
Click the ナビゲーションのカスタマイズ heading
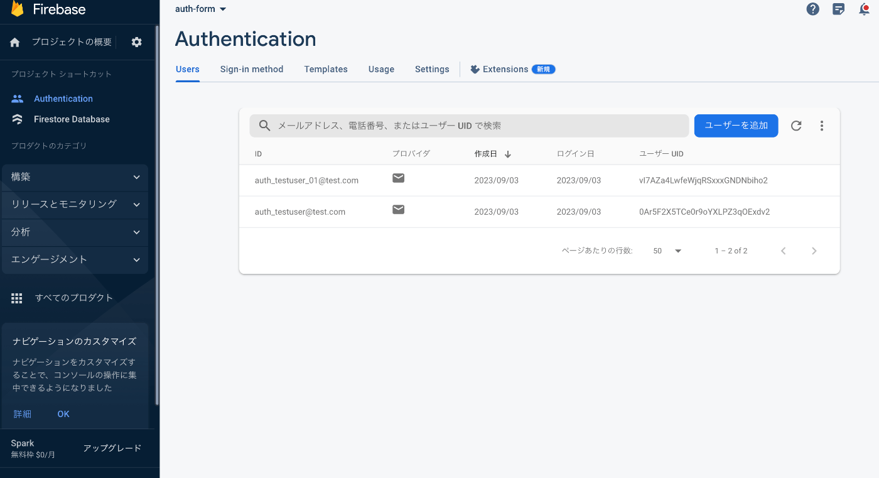point(74,342)
